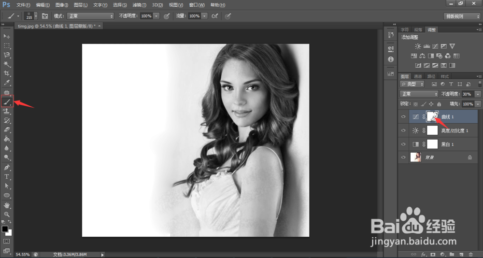
Task: Open layer blend mode 正常 dropdown
Action: click(x=419, y=94)
